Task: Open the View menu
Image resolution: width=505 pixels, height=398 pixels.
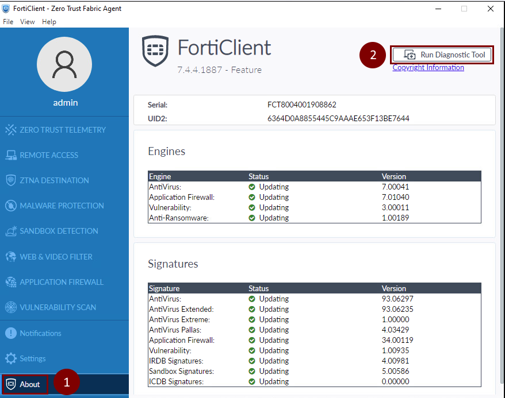Action: (28, 22)
